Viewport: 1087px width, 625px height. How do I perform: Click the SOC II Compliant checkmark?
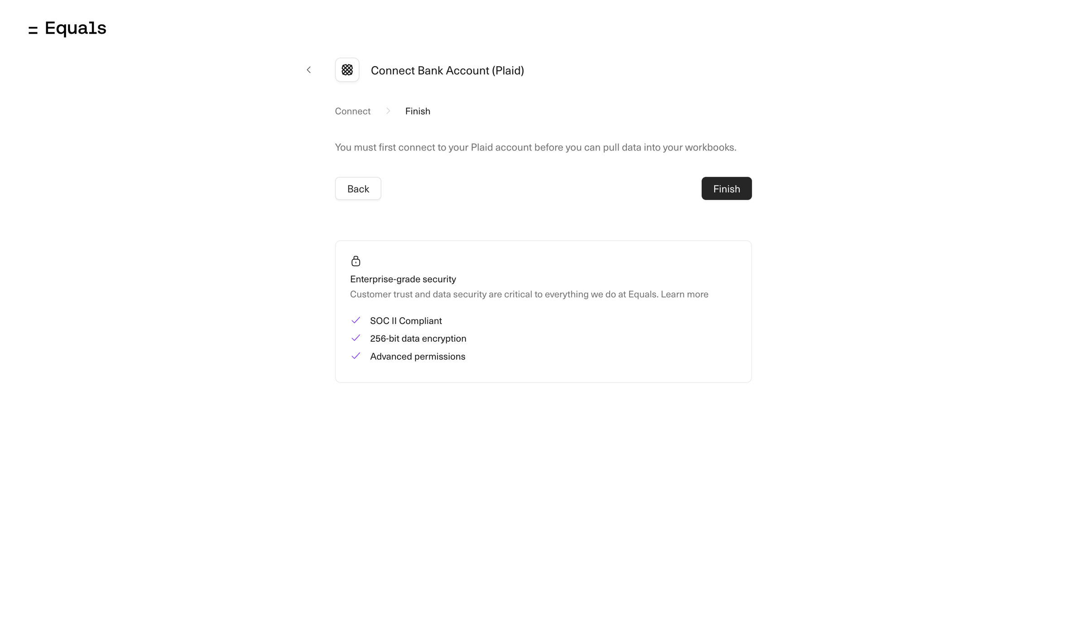pos(356,320)
